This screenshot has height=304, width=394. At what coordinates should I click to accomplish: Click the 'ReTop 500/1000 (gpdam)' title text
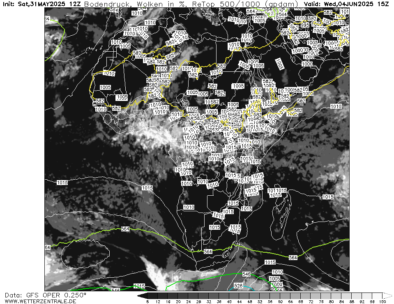(245, 4)
